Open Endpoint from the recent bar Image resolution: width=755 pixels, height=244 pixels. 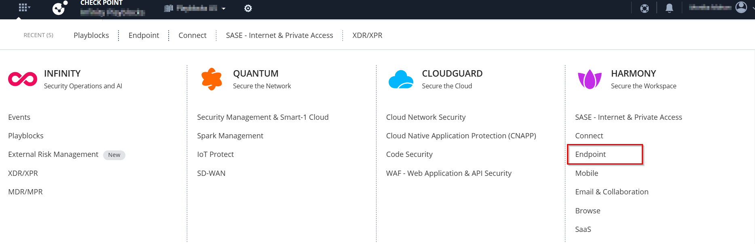tap(144, 35)
